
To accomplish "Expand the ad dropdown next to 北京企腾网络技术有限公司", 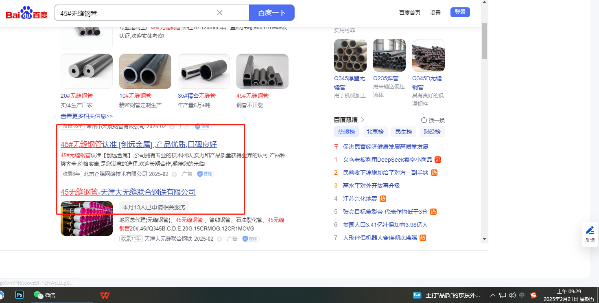I will [174, 174].
